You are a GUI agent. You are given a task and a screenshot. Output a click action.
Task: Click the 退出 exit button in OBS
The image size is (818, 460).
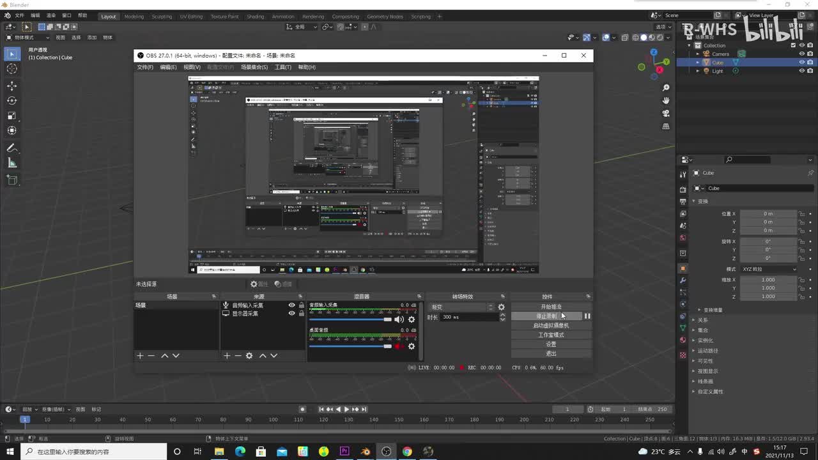(551, 353)
